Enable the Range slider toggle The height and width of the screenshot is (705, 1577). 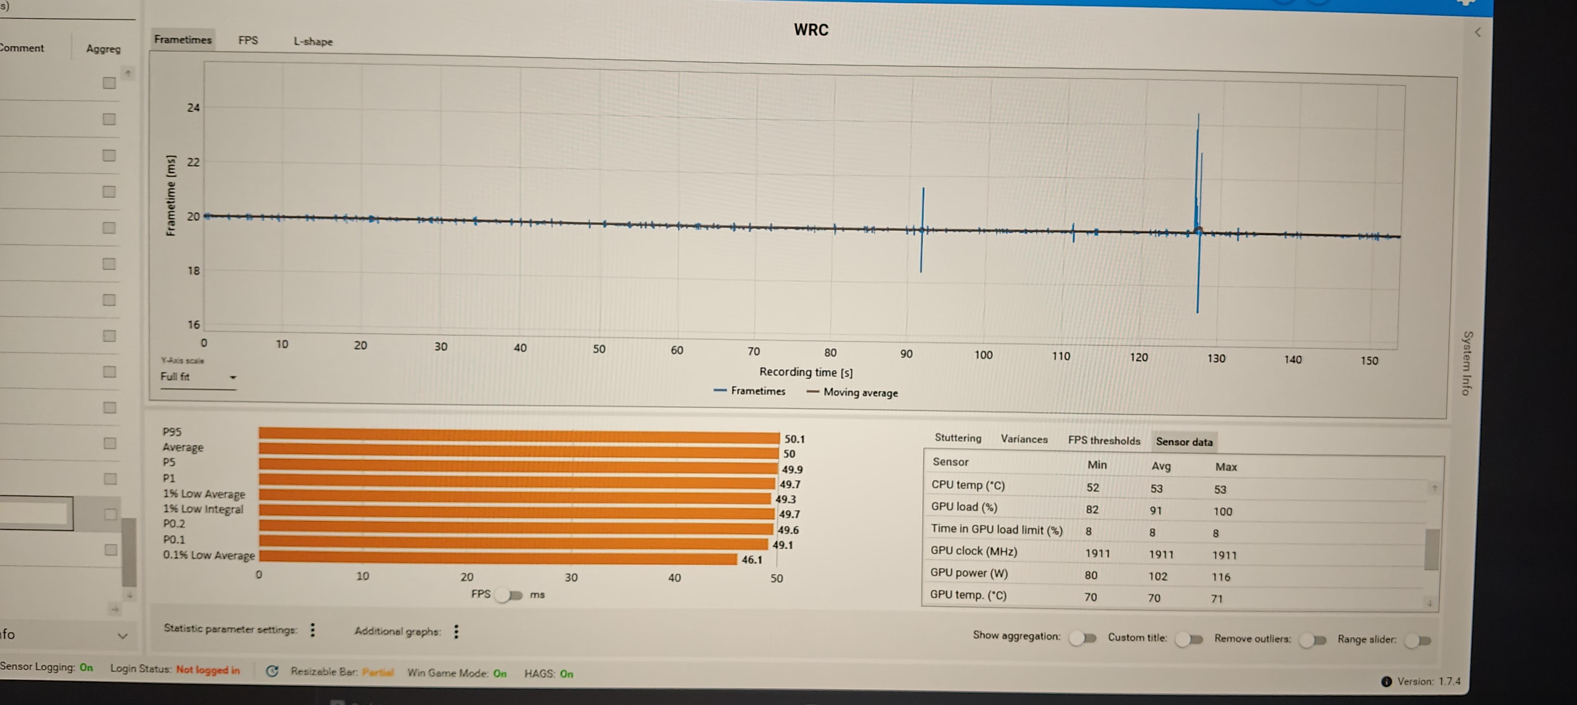[x=1418, y=641]
